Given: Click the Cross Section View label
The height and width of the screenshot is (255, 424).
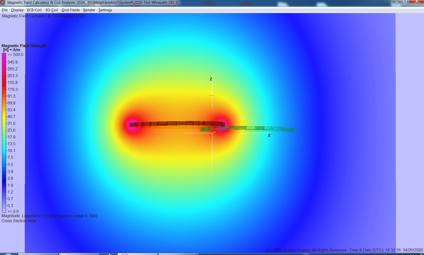Looking at the screenshot, I should 19,221.
